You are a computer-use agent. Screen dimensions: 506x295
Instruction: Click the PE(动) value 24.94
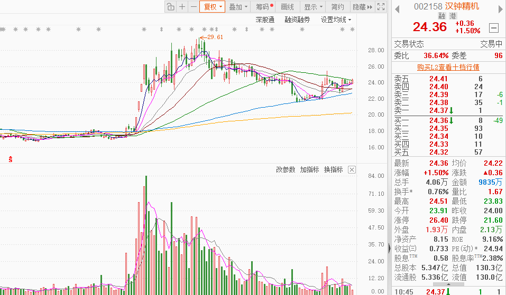click(x=493, y=249)
